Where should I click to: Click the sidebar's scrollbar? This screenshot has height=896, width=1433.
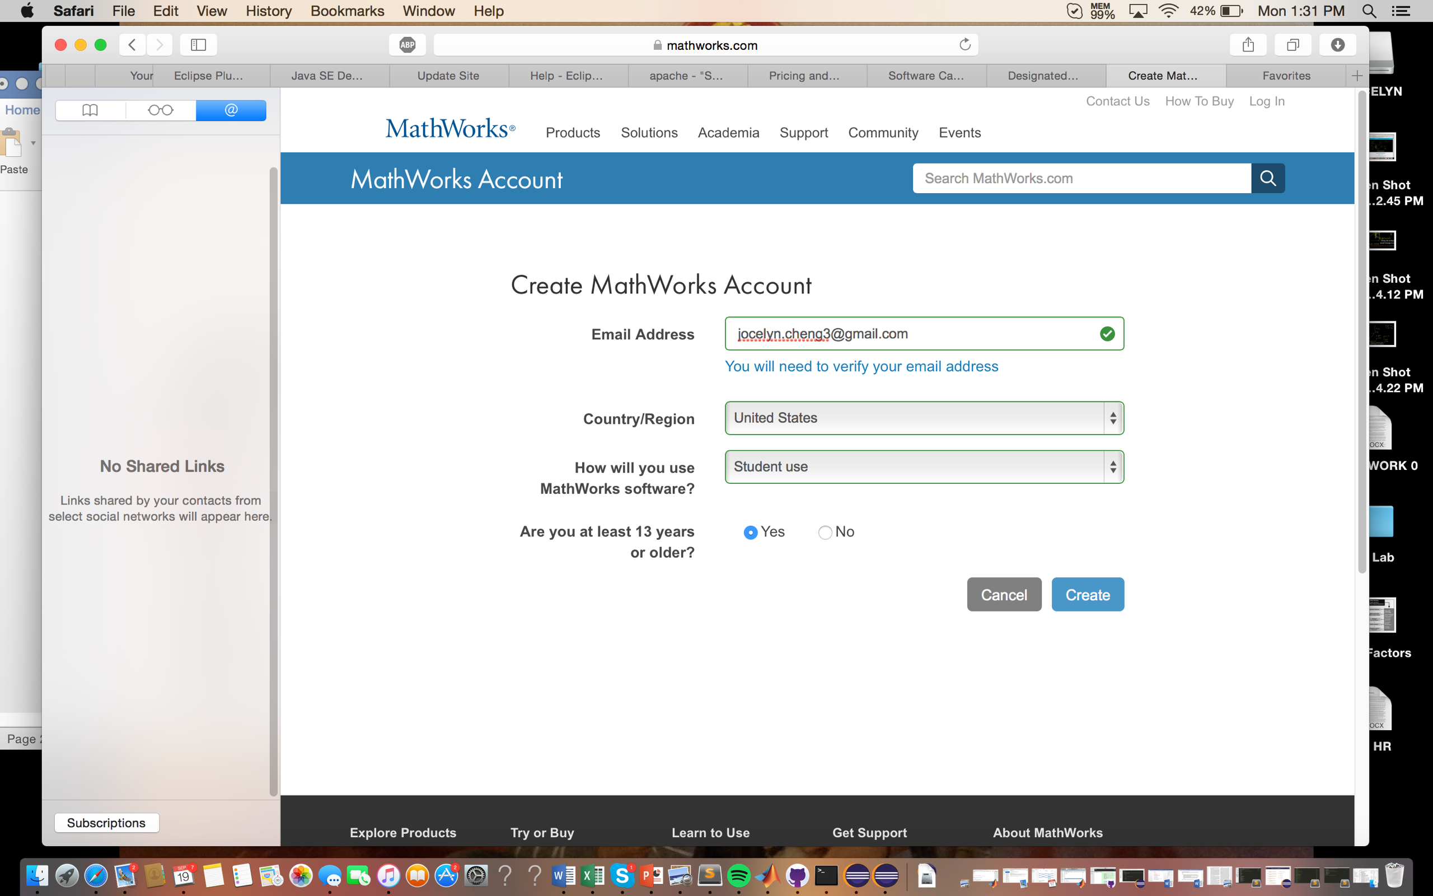pos(274,481)
